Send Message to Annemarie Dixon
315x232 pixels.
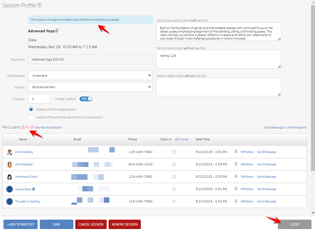[267, 177]
